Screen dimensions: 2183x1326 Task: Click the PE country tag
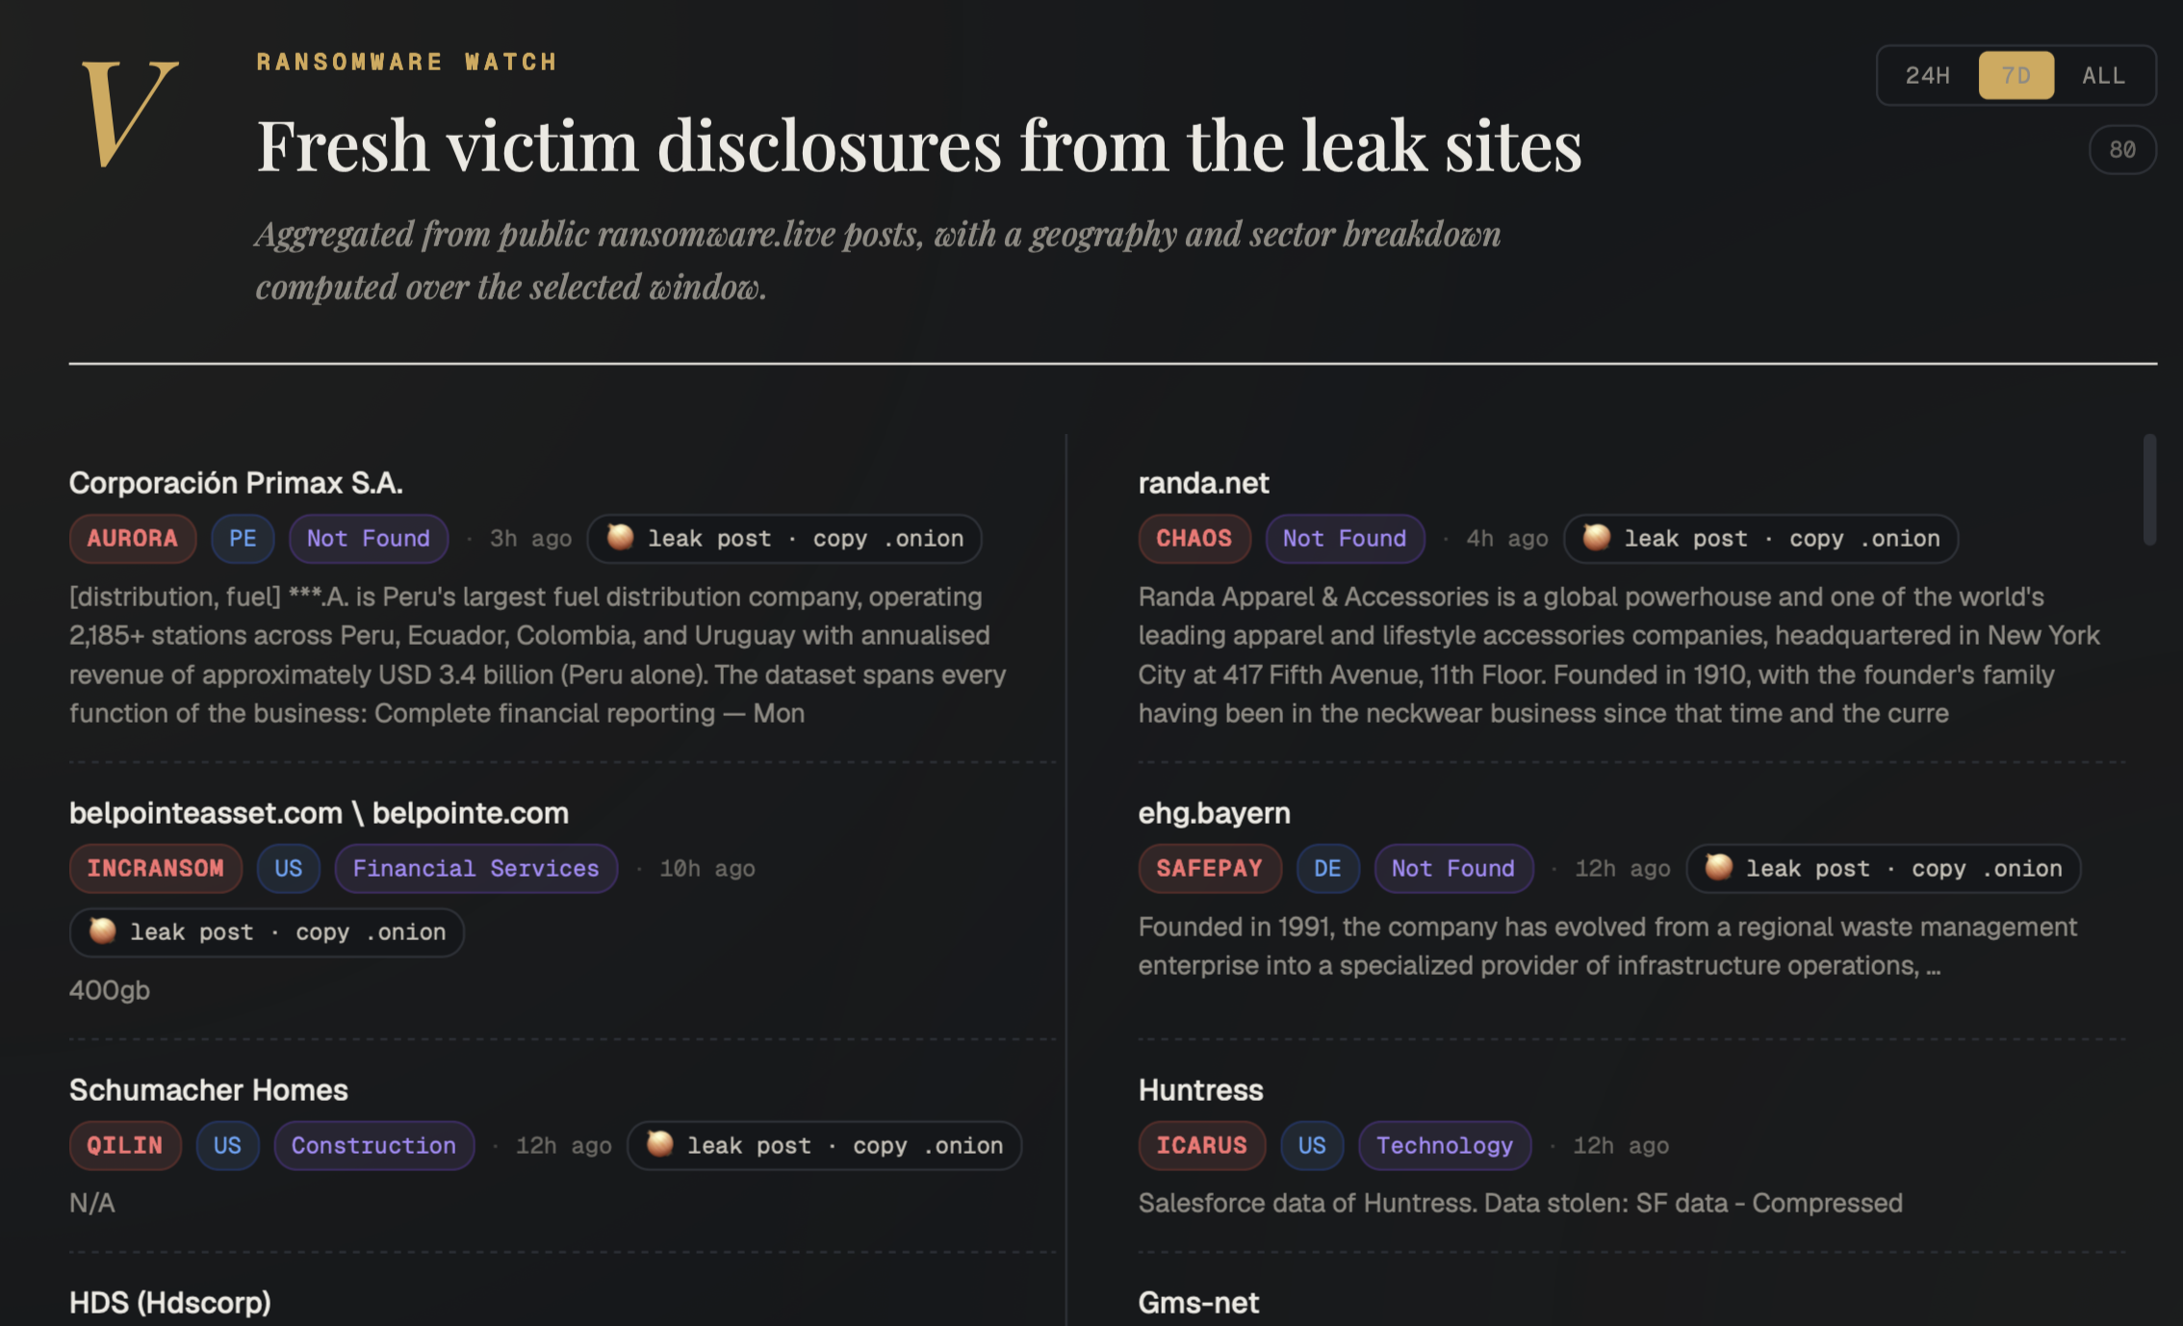[243, 538]
